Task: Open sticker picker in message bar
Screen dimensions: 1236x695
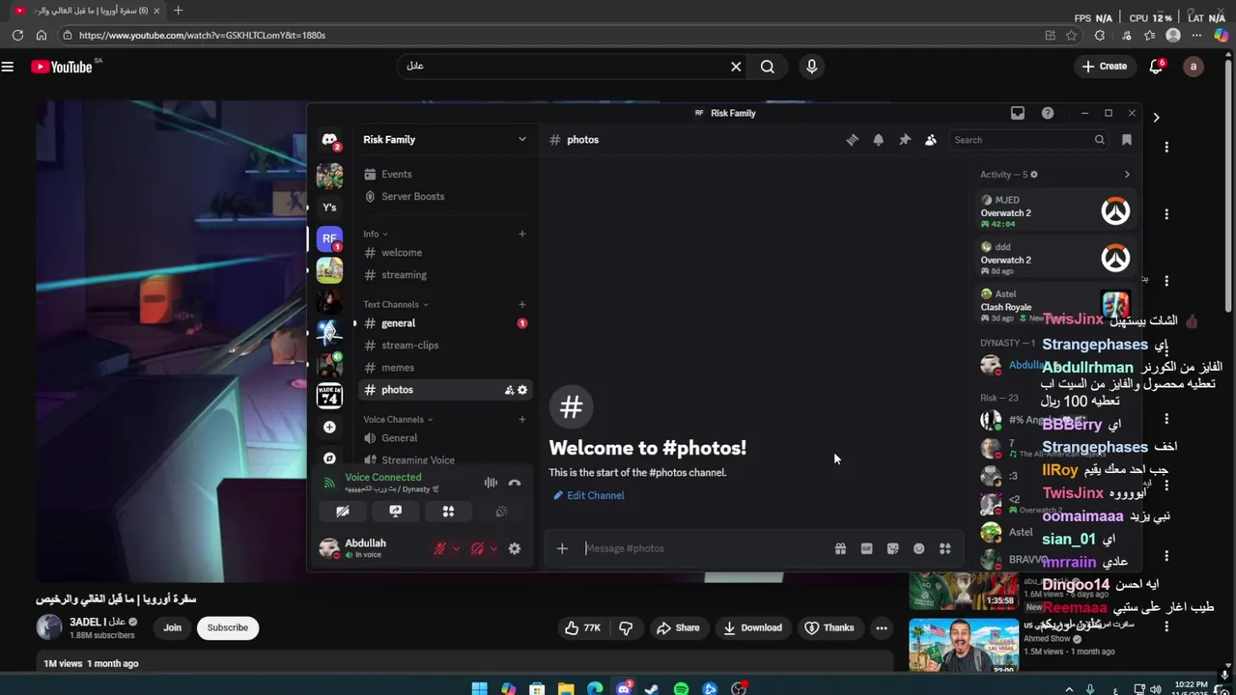Action: (892, 548)
